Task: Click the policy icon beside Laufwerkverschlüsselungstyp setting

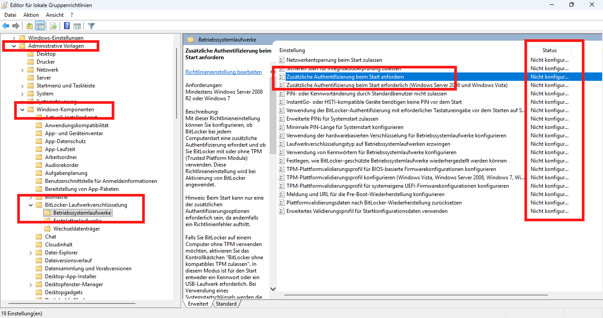Action: [x=282, y=144]
